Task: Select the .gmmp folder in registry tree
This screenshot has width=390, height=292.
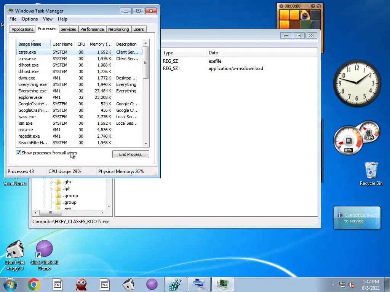Action: (x=70, y=196)
